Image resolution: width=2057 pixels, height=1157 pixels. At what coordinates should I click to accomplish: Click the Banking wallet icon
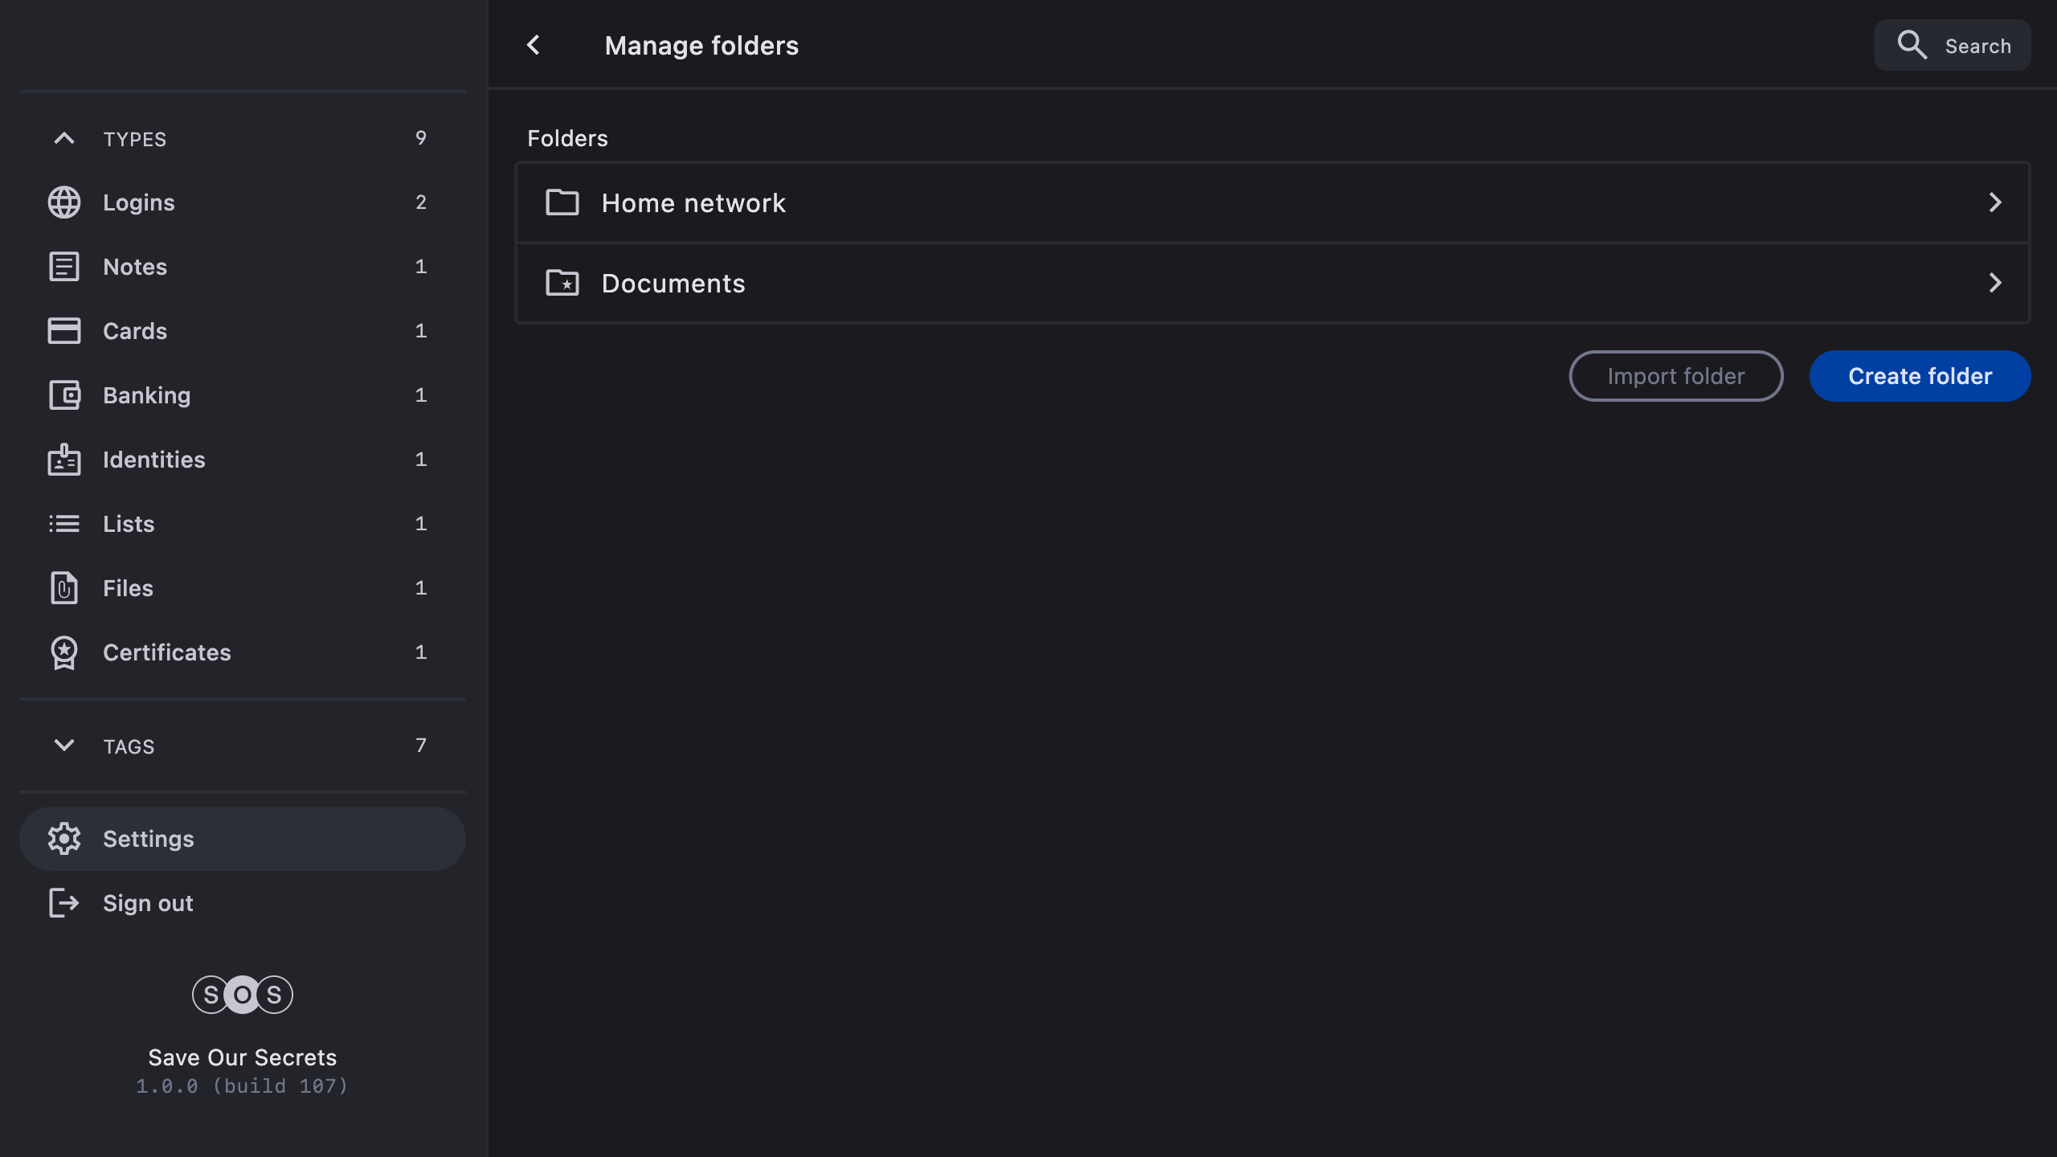[64, 395]
